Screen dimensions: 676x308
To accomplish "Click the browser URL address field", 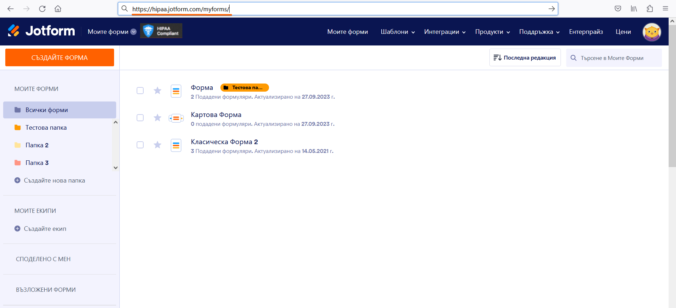I will tap(338, 9).
